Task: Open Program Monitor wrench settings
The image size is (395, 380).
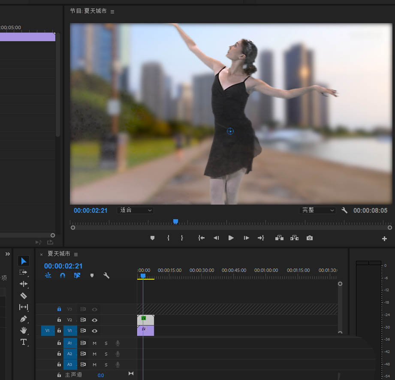Action: click(x=344, y=210)
